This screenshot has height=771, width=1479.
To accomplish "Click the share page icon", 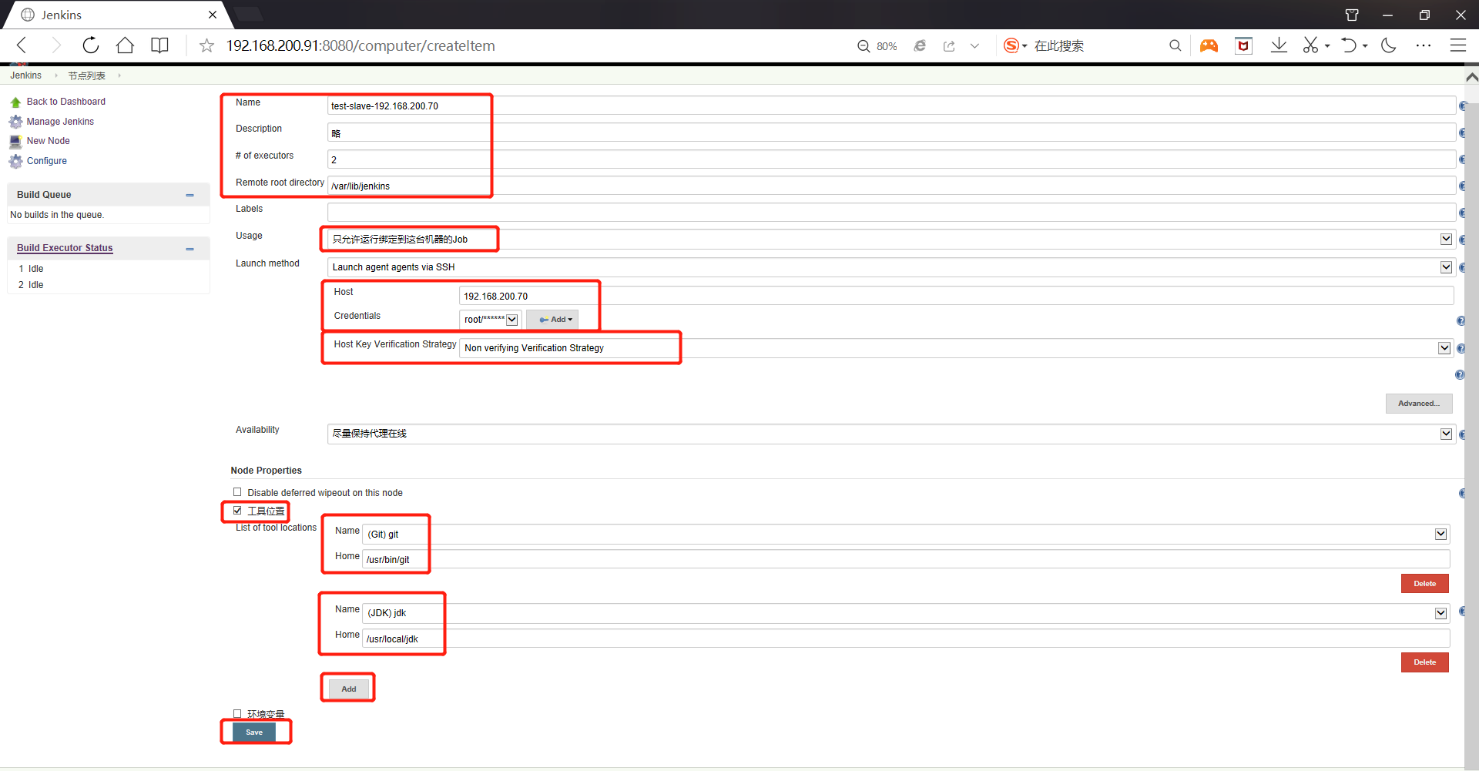I will (949, 46).
